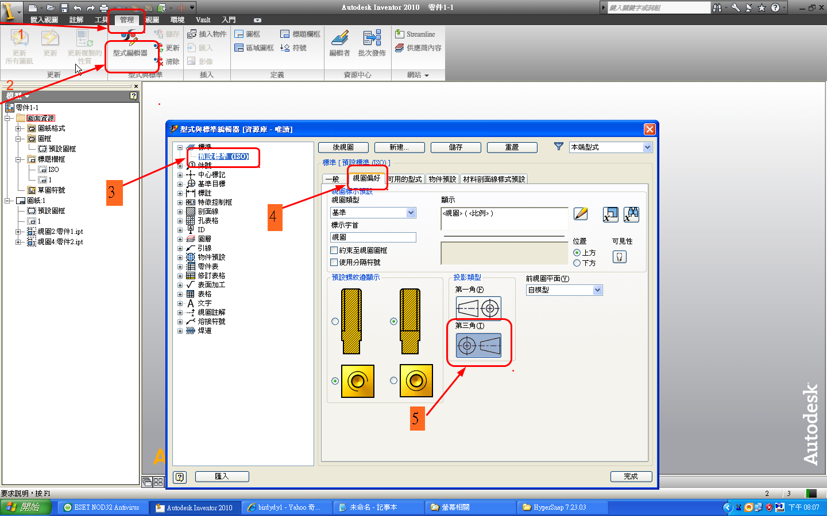The height and width of the screenshot is (516, 827).
Task: Click the title bar keyword search field
Action: pyautogui.click(x=658, y=7)
